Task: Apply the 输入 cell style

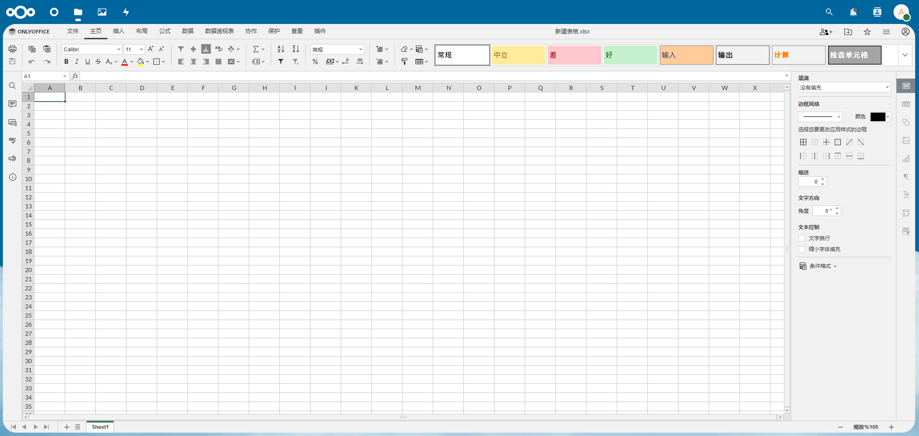Action: tap(687, 55)
